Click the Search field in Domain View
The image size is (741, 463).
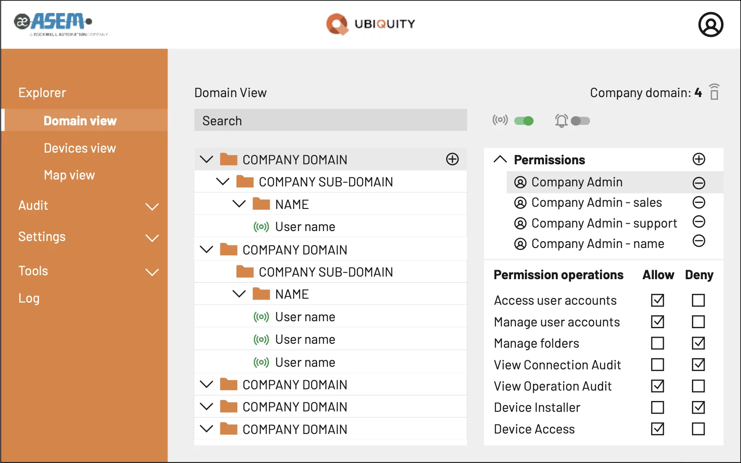330,121
